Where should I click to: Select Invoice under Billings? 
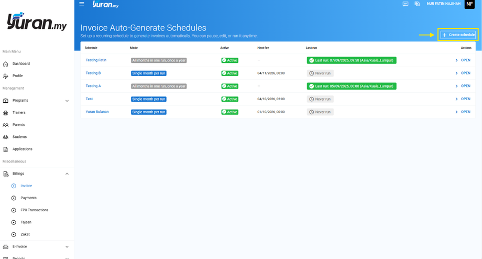pos(26,186)
